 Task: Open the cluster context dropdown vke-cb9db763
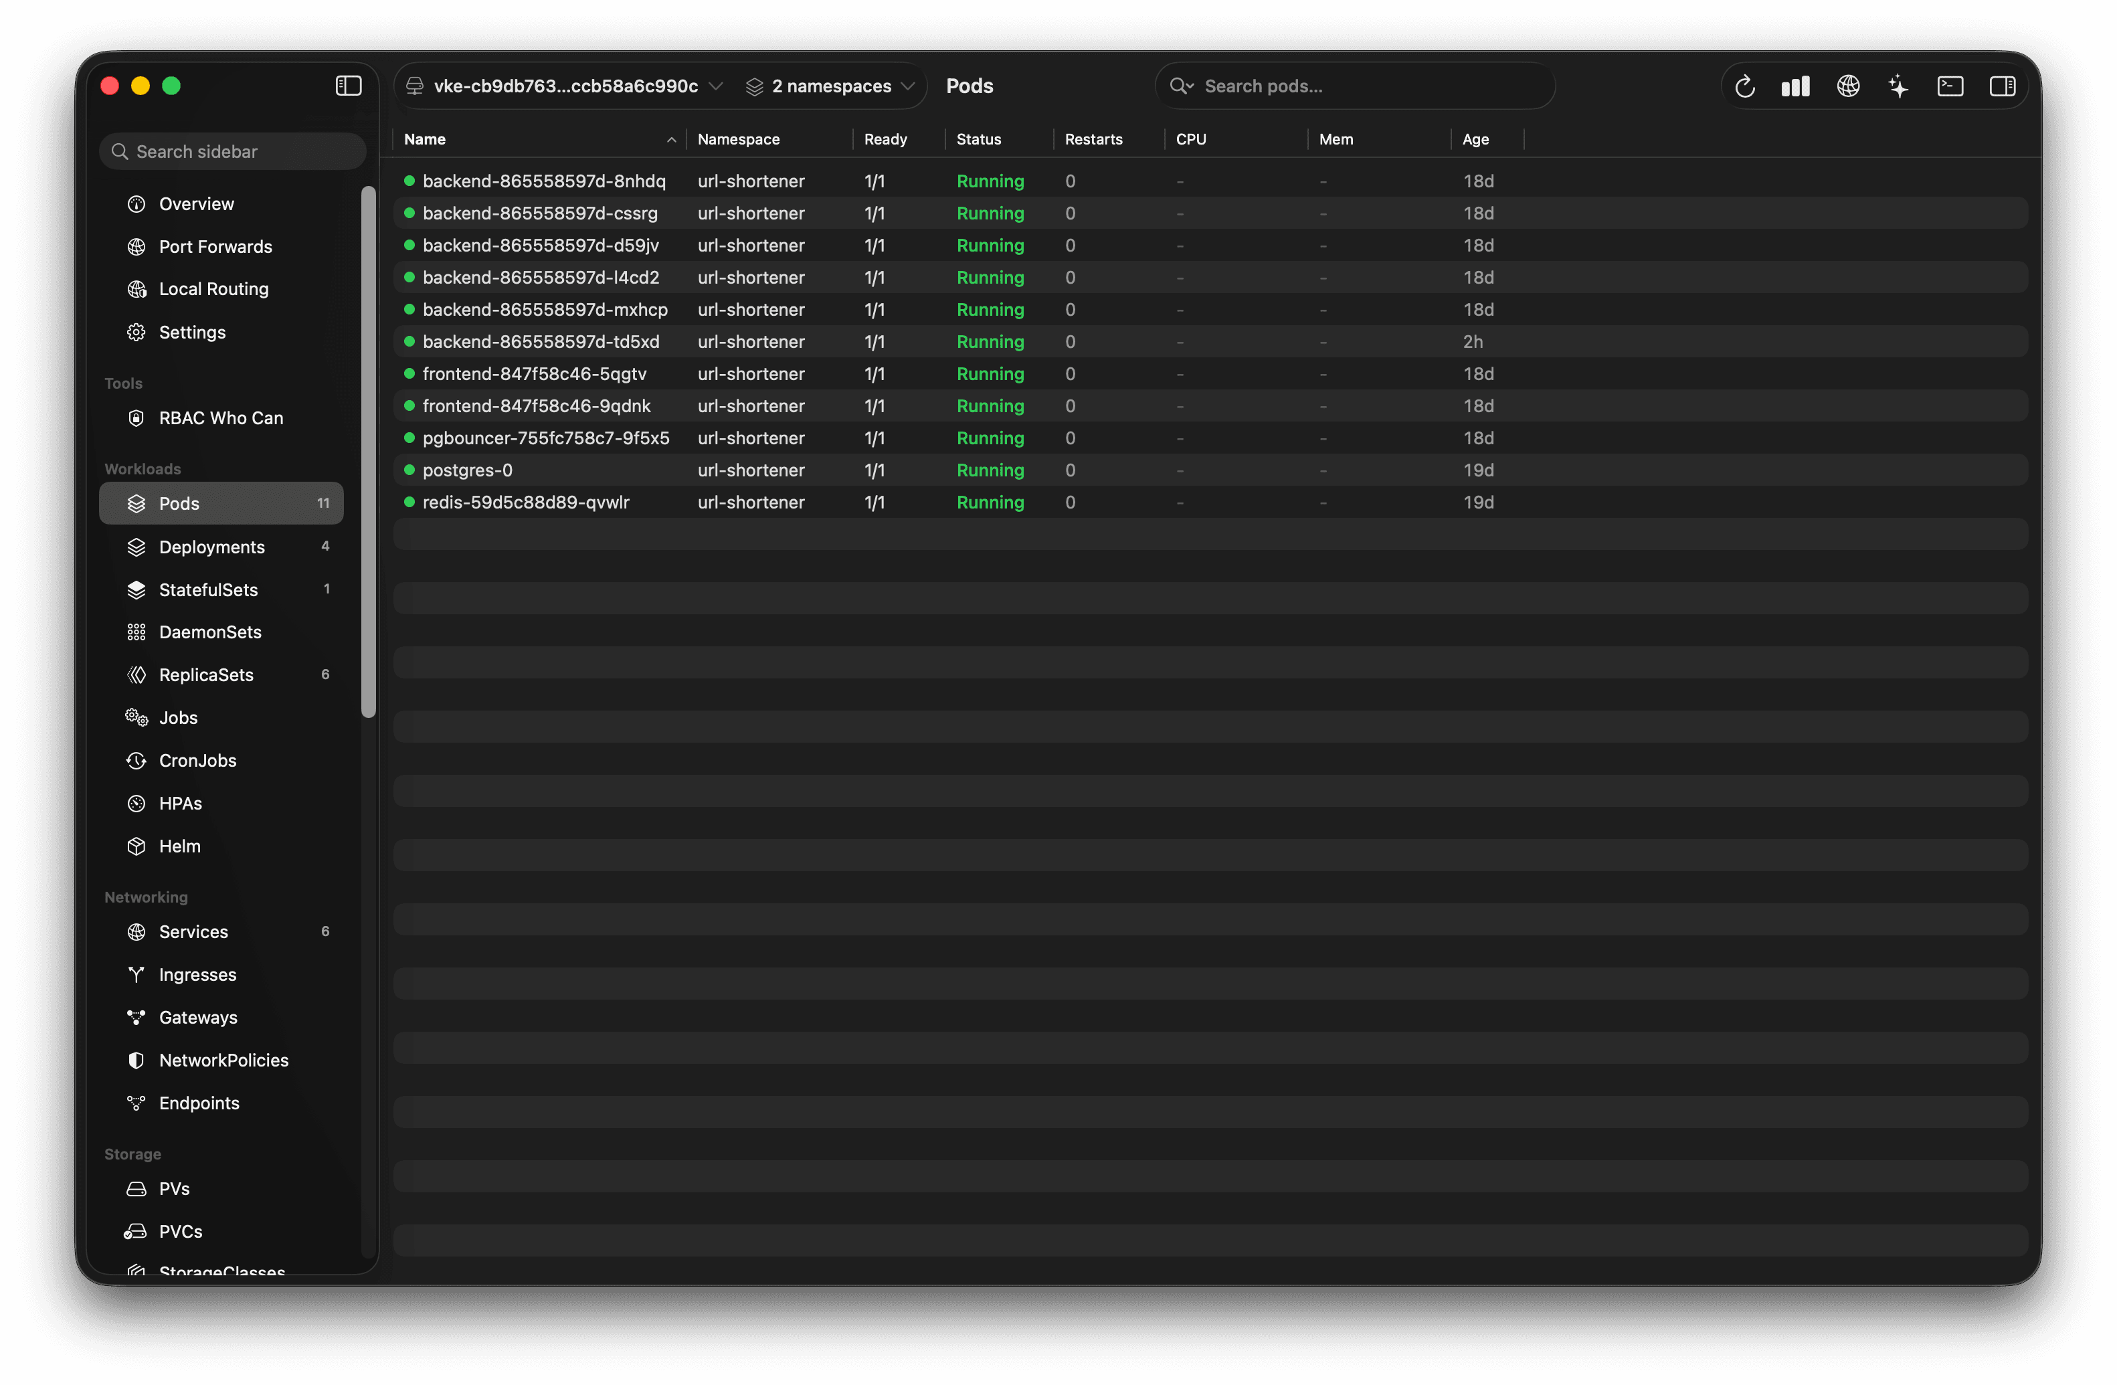click(x=564, y=86)
